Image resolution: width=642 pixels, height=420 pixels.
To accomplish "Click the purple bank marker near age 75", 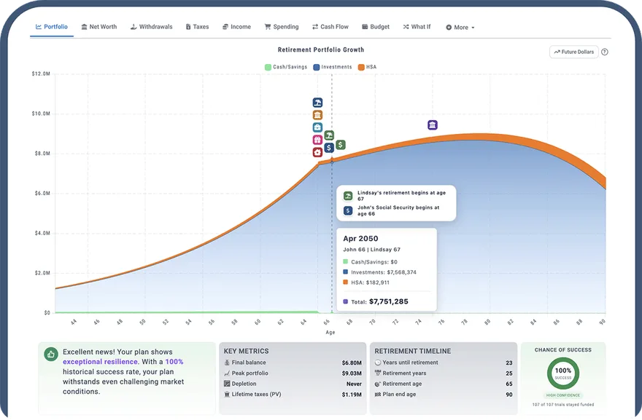I will pos(433,125).
